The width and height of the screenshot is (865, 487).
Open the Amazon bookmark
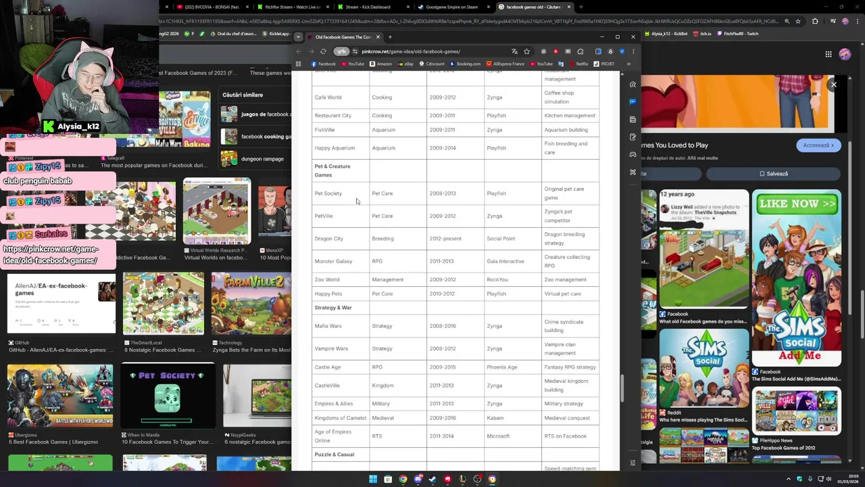[x=381, y=64]
